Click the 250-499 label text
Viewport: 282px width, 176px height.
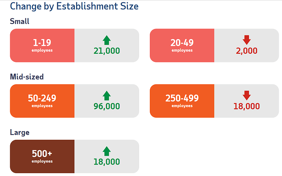coord(182,98)
